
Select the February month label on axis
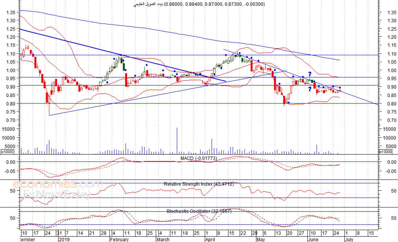(120, 239)
